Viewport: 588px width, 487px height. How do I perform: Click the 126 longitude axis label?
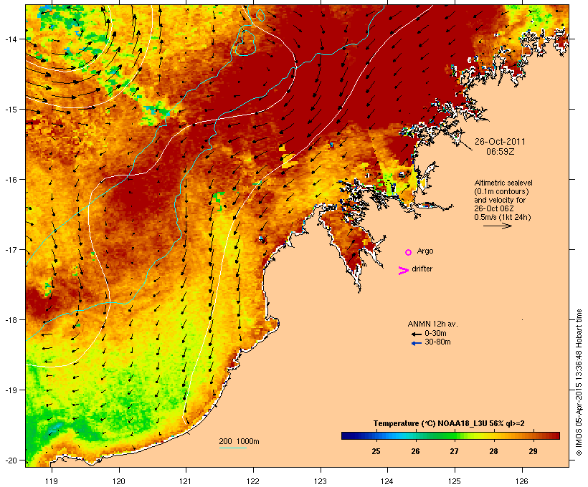pos(521,481)
